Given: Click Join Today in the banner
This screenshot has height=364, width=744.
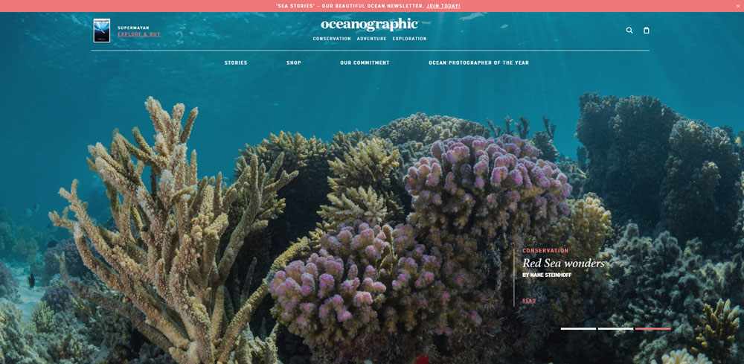Looking at the screenshot, I should tap(443, 6).
